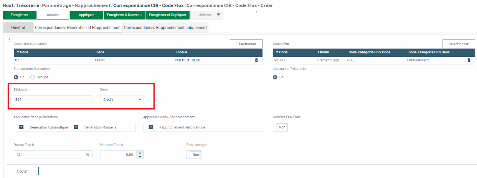This screenshot has width=477, height=178.
Task: Click the Enregistrer & Nouveau button
Action: [124, 15]
